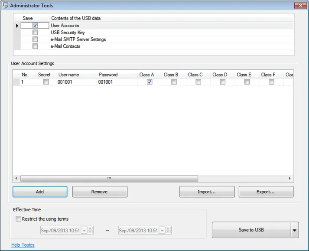Select the User name cell 001001
309x251 pixels.
pos(76,82)
